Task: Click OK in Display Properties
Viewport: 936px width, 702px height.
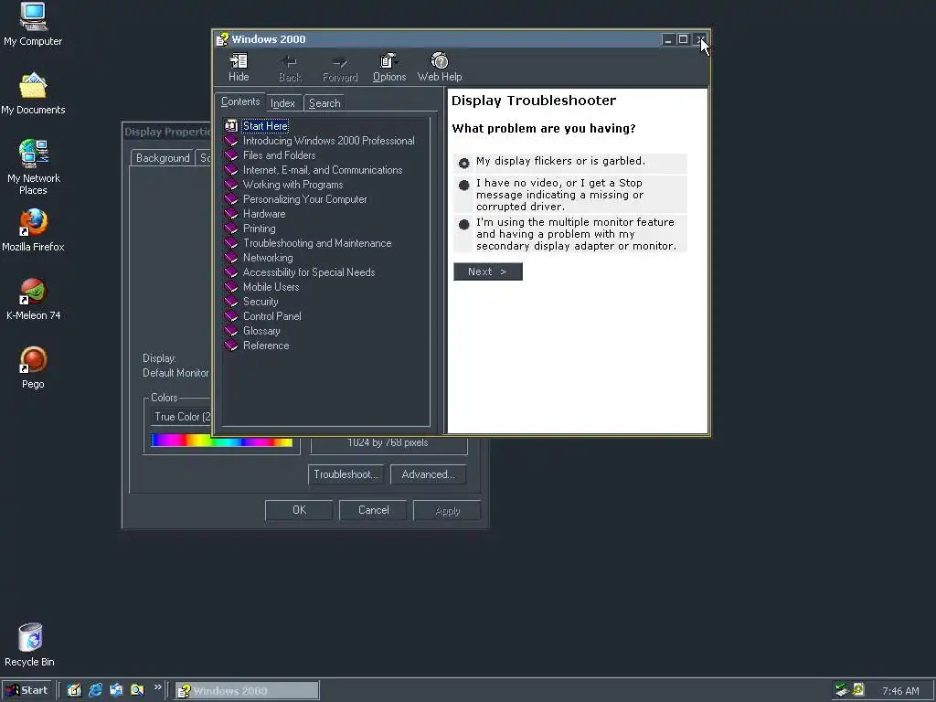Action: 299,510
